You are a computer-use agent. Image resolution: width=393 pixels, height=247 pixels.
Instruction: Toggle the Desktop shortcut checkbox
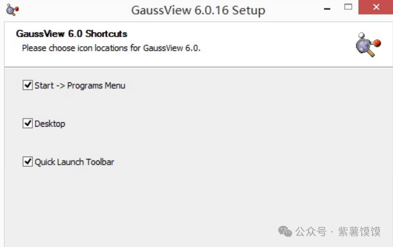pyautogui.click(x=28, y=123)
